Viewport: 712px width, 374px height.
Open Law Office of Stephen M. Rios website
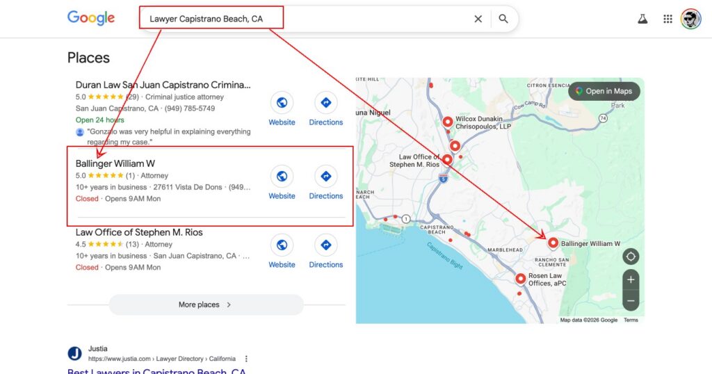point(282,245)
